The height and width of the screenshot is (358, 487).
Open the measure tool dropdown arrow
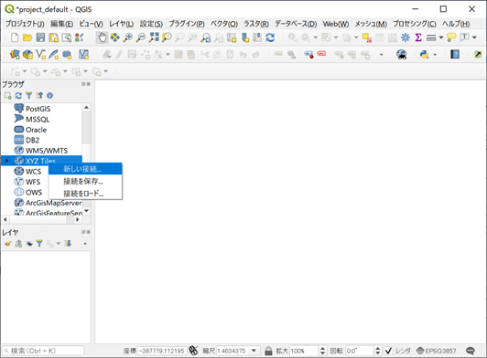440,37
